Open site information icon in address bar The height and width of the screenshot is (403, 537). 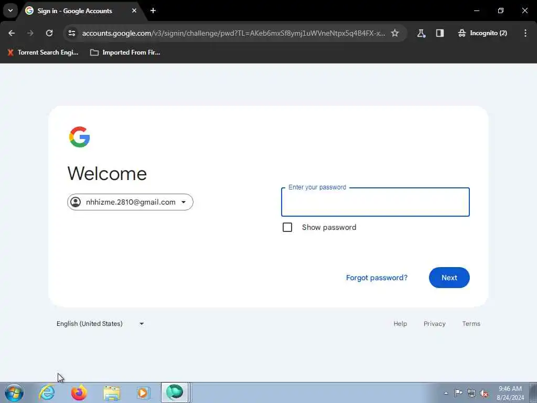[x=72, y=33]
